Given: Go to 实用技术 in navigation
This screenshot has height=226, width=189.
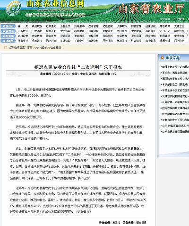Looking at the screenshot, I should coord(179,31).
